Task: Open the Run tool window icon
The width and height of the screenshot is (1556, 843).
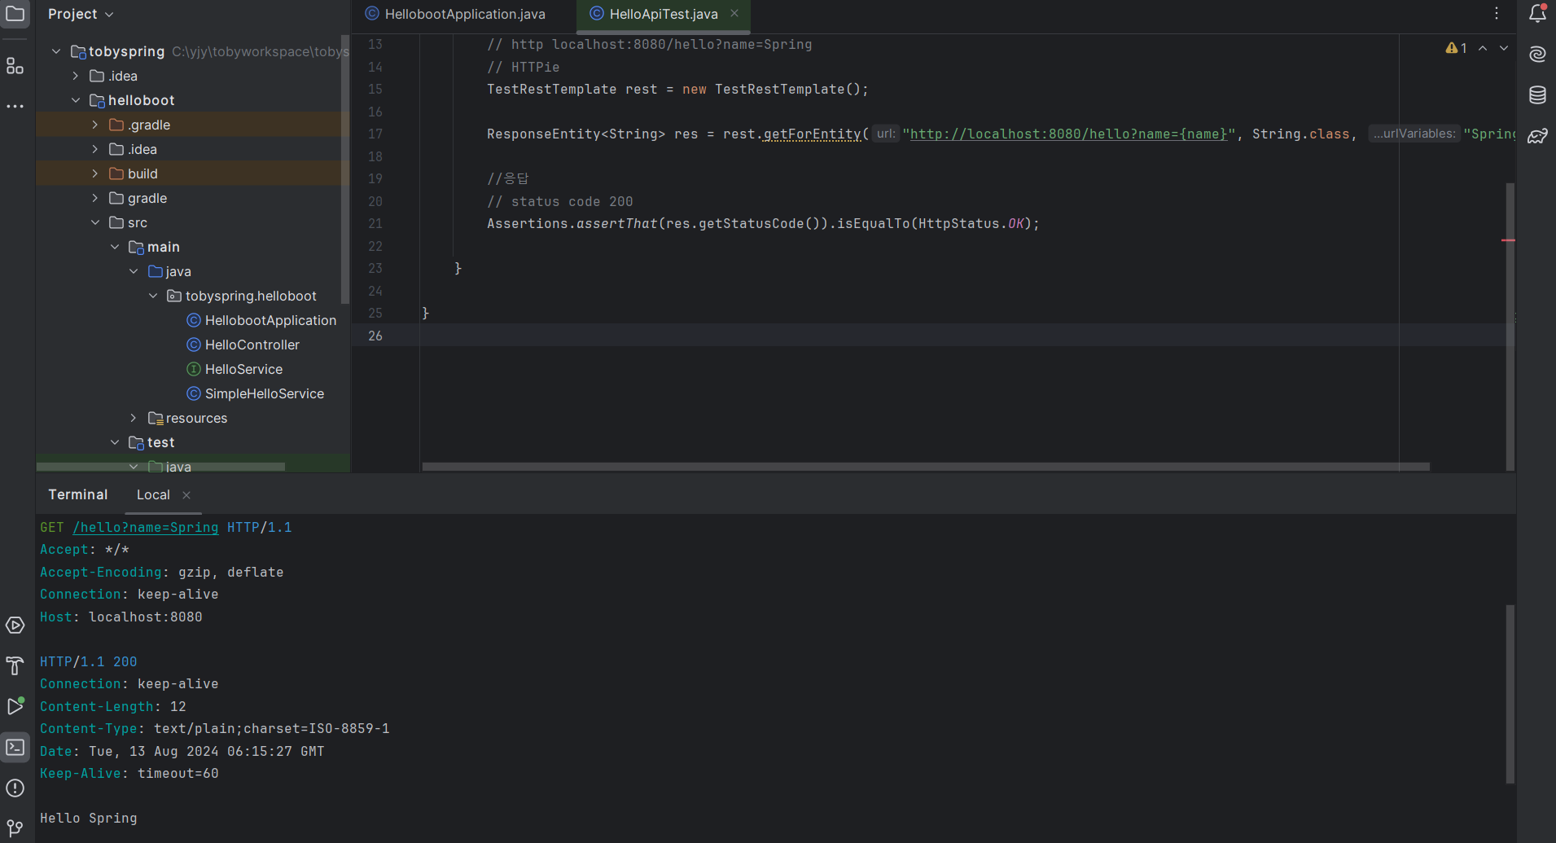Action: (15, 706)
